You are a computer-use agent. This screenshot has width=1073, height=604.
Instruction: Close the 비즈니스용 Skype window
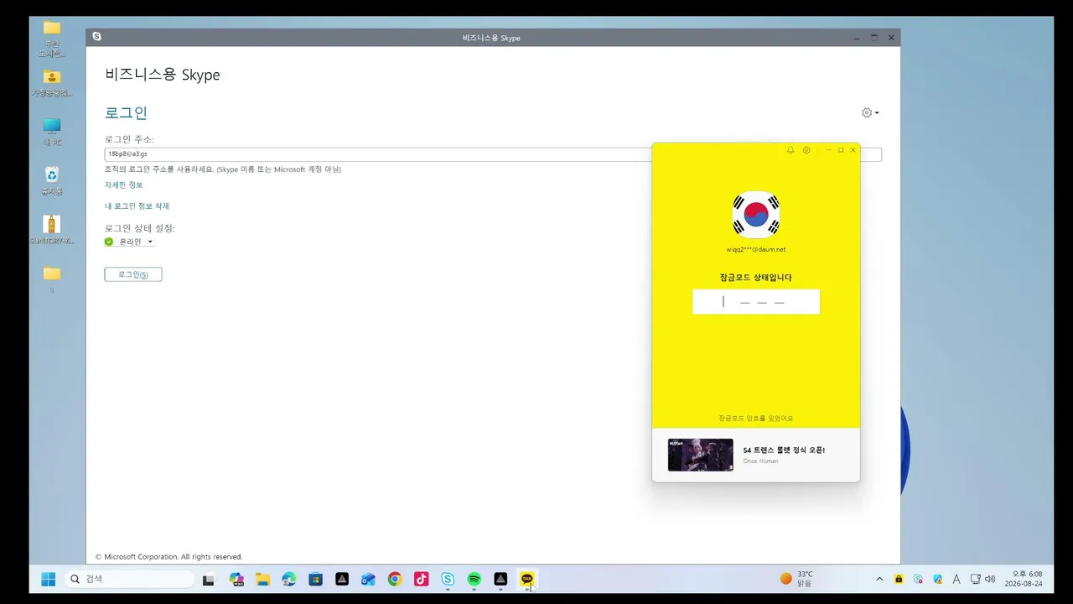click(891, 38)
